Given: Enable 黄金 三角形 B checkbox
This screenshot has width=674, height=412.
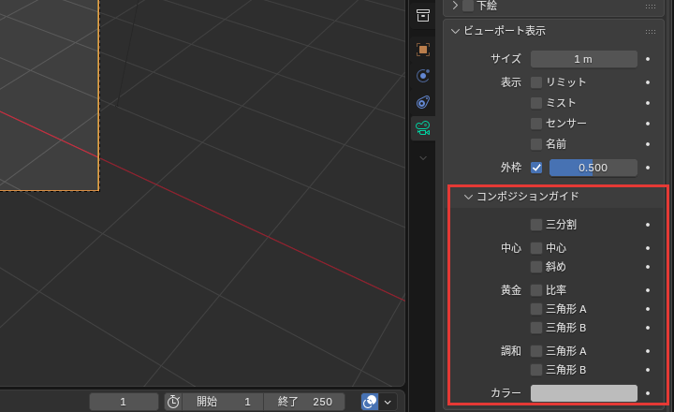Looking at the screenshot, I should click(x=536, y=328).
